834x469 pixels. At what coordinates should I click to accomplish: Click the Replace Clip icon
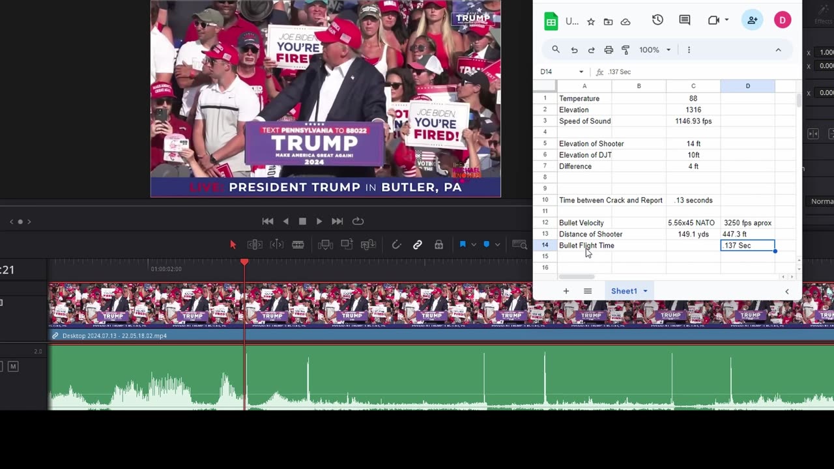(x=368, y=245)
